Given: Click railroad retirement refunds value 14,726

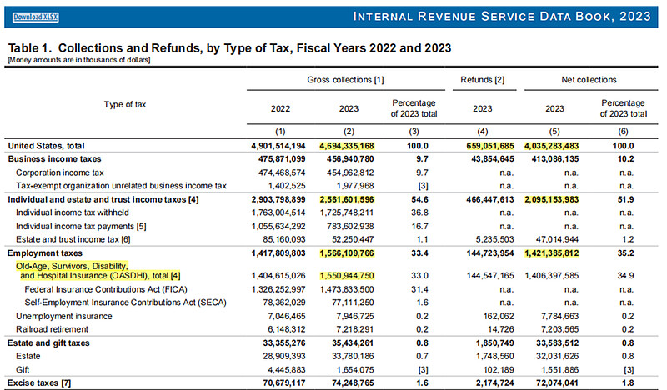Looking at the screenshot, I should click(x=501, y=329).
